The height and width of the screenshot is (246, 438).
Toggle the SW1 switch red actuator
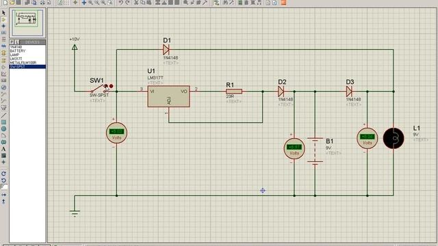(x=111, y=86)
